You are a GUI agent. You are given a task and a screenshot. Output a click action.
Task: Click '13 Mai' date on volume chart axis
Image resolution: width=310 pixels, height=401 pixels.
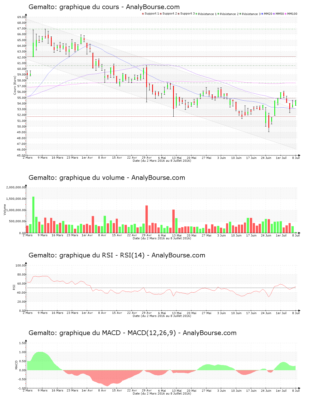click(x=177, y=235)
